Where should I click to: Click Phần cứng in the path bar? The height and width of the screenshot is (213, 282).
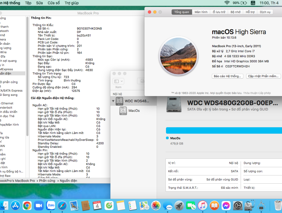coord(47,181)
